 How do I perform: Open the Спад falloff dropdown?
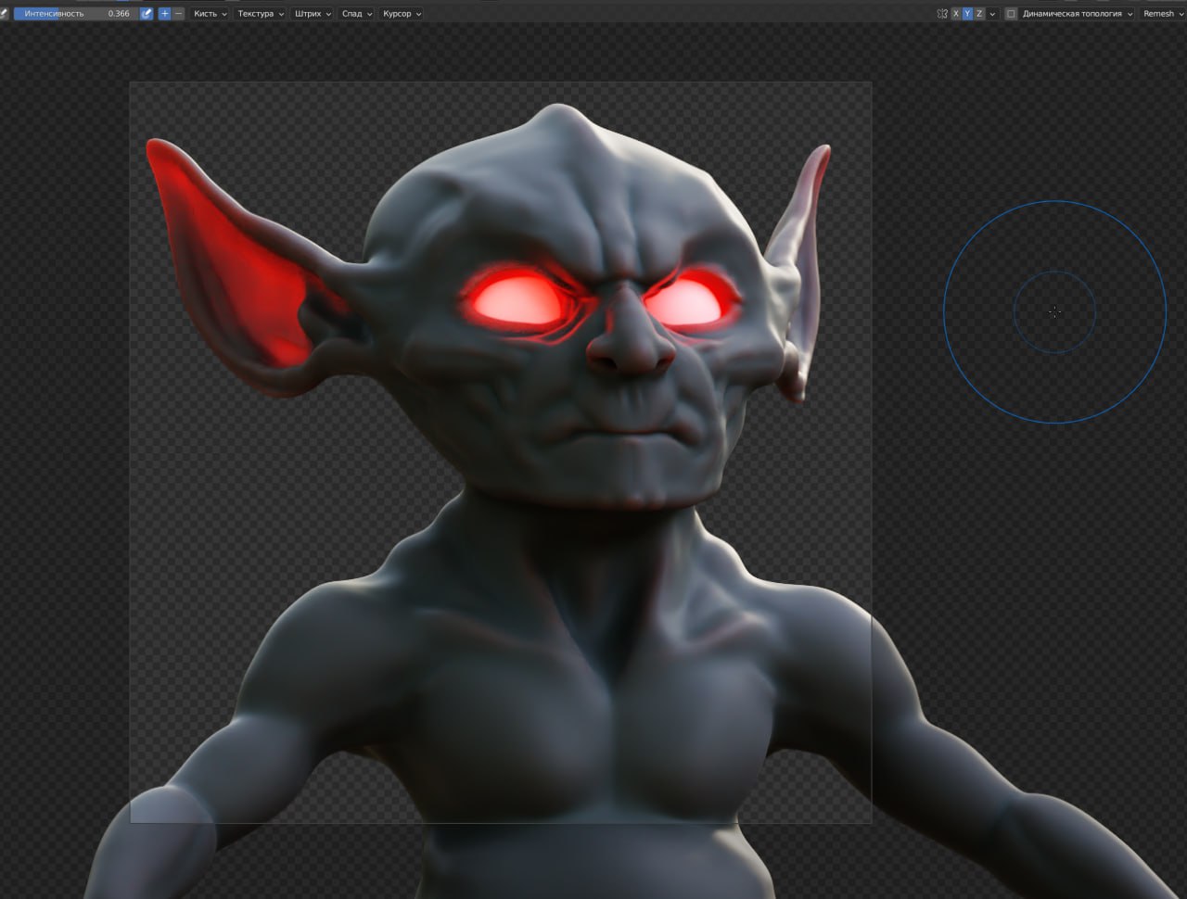(x=356, y=14)
